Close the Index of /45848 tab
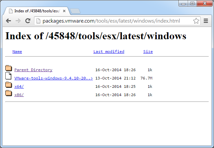 (64, 11)
